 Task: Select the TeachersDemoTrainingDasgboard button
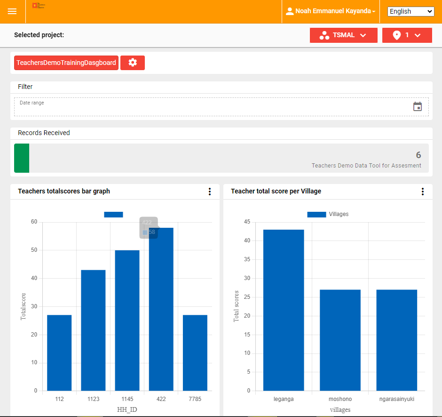point(66,63)
